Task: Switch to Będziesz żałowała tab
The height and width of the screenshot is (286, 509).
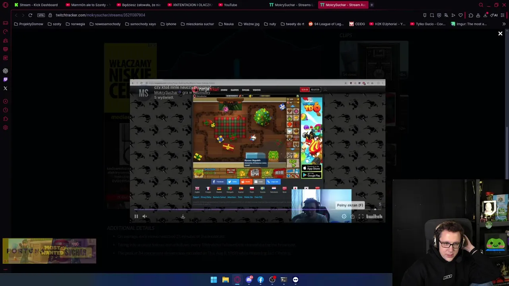Action: click(140, 5)
